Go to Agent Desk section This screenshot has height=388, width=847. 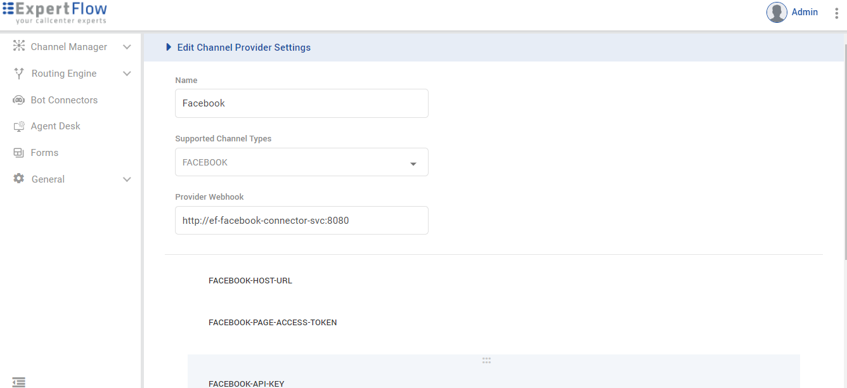(55, 126)
